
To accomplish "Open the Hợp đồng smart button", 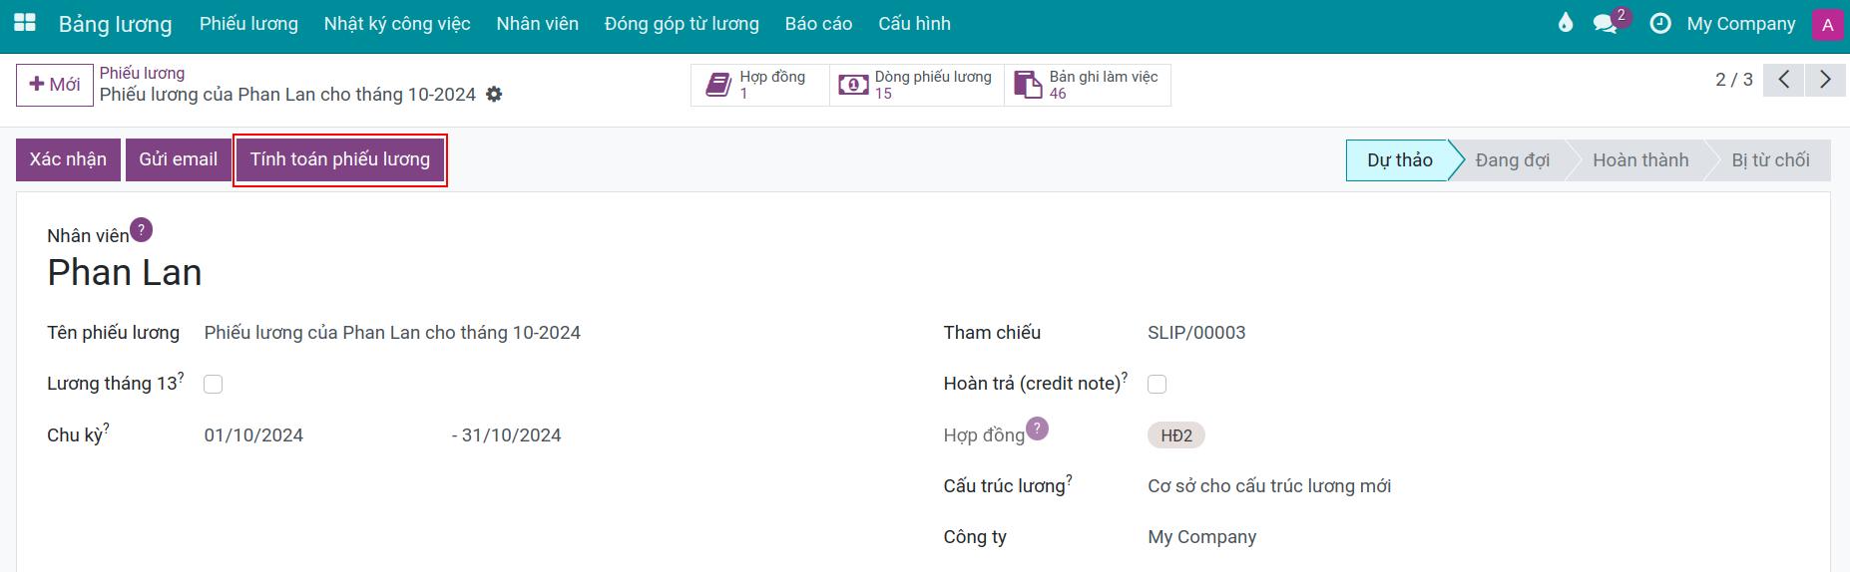I will point(760,85).
